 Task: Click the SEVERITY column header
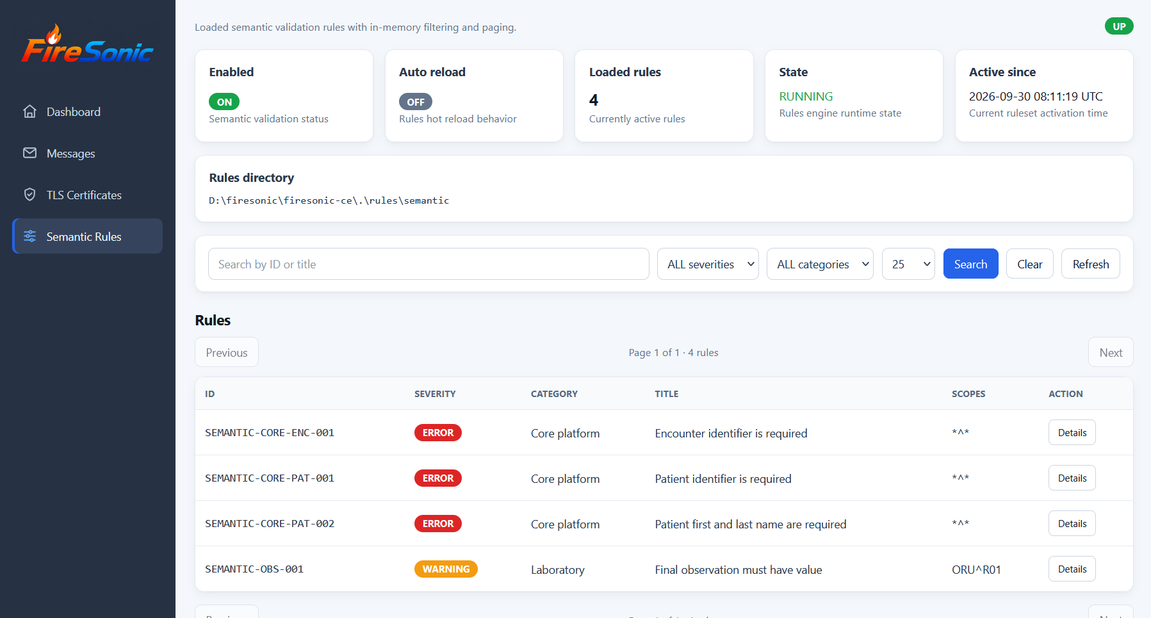coord(435,394)
